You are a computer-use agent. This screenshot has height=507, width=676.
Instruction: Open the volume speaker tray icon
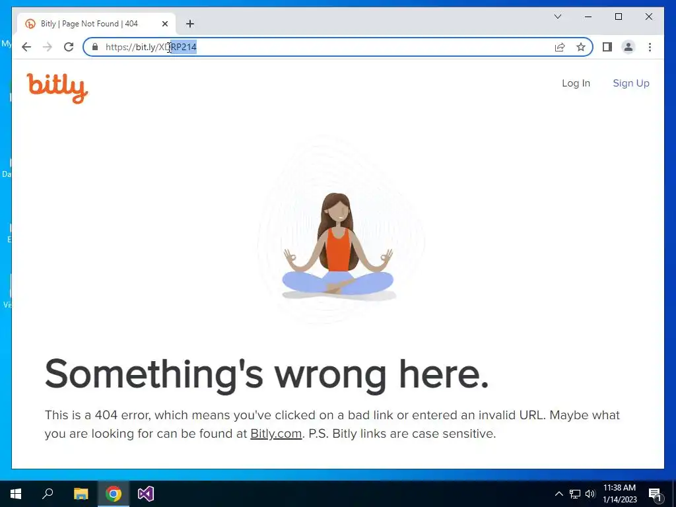click(590, 494)
